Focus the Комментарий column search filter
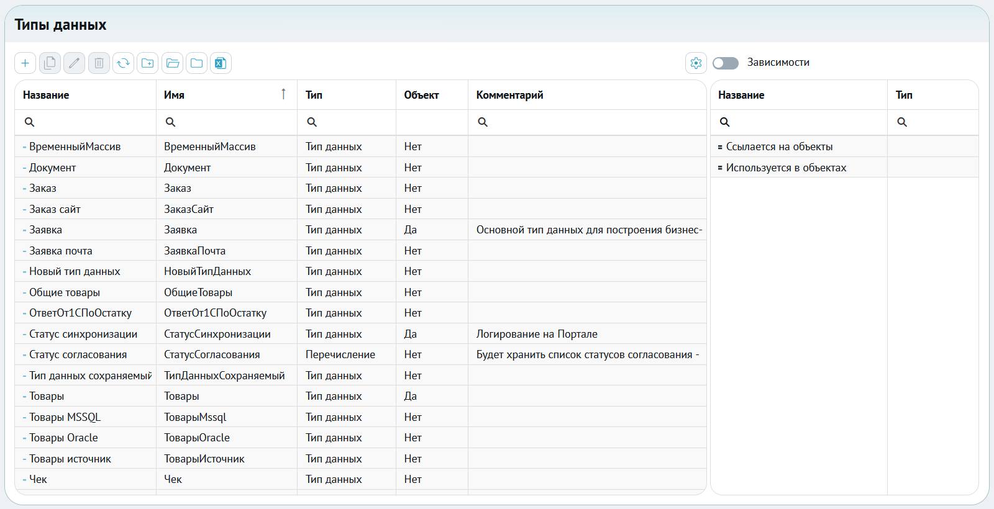Image resolution: width=994 pixels, height=509 pixels. 587,122
